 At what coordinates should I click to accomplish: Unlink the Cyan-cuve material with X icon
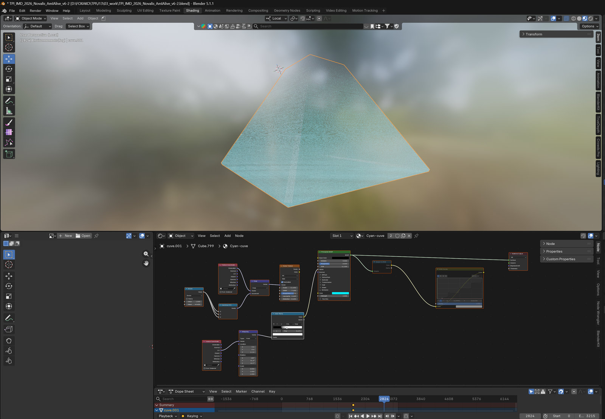point(409,236)
